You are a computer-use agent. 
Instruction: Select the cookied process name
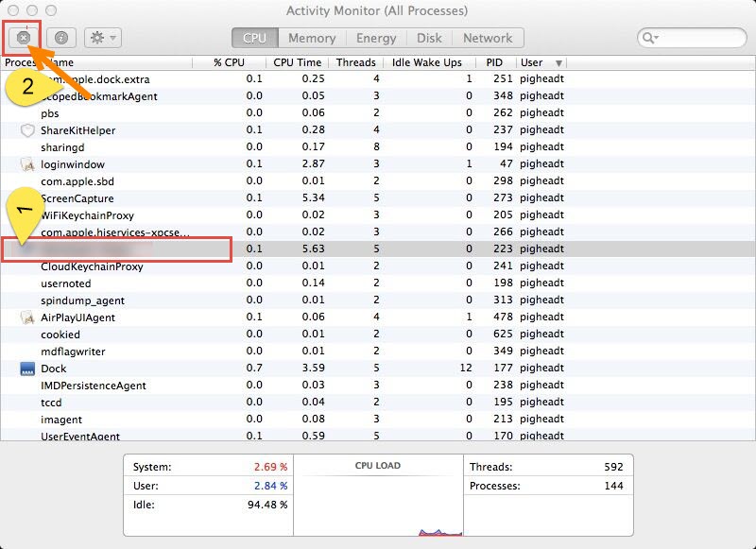point(60,335)
